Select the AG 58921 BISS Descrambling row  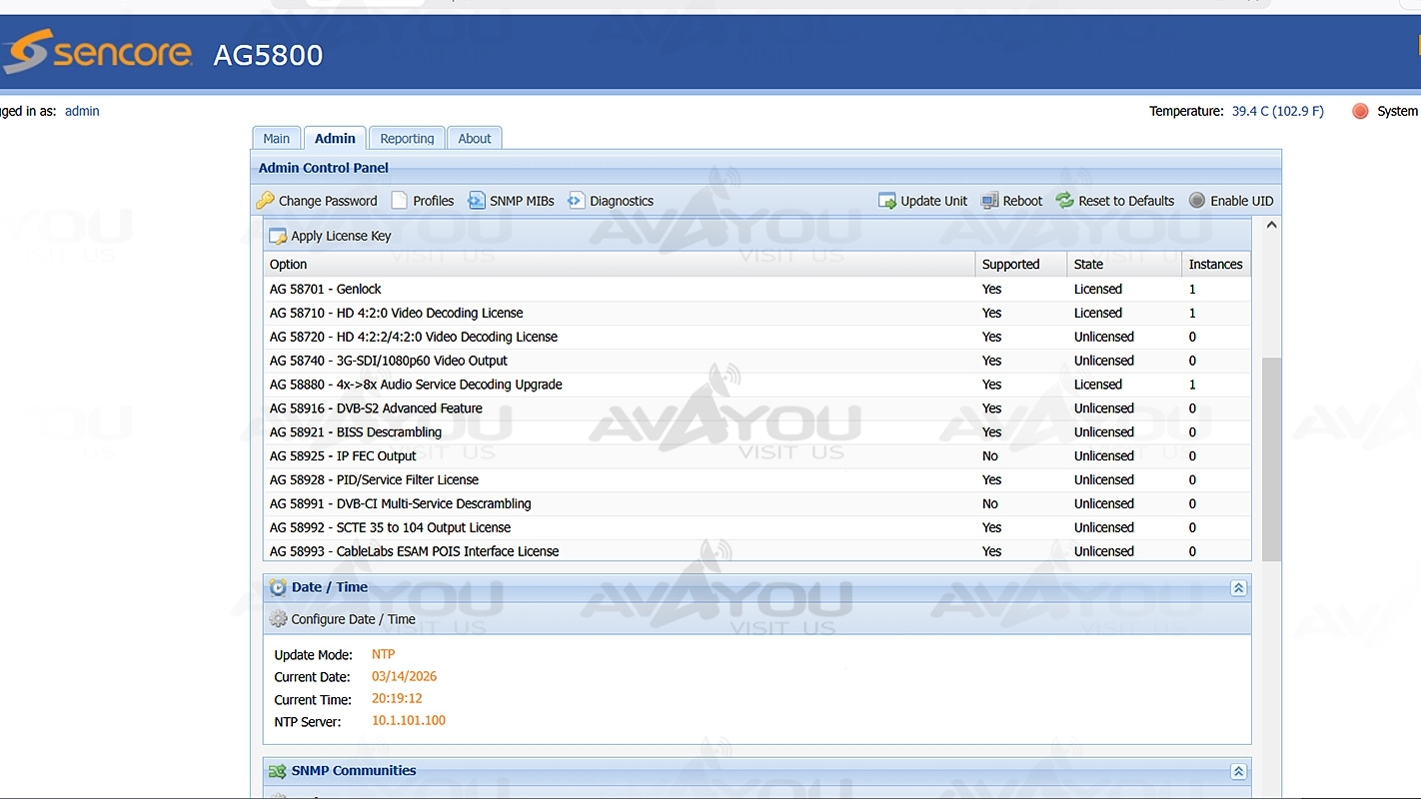[355, 432]
